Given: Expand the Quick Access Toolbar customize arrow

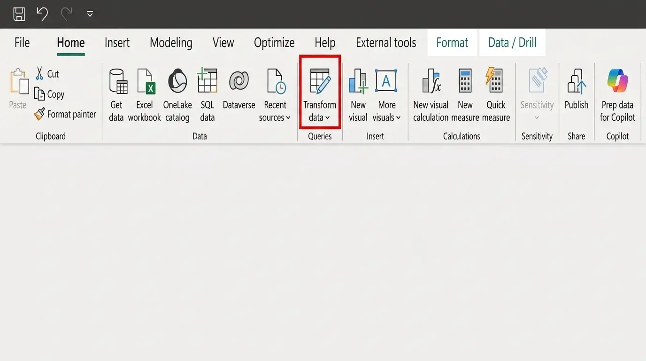Looking at the screenshot, I should [90, 14].
